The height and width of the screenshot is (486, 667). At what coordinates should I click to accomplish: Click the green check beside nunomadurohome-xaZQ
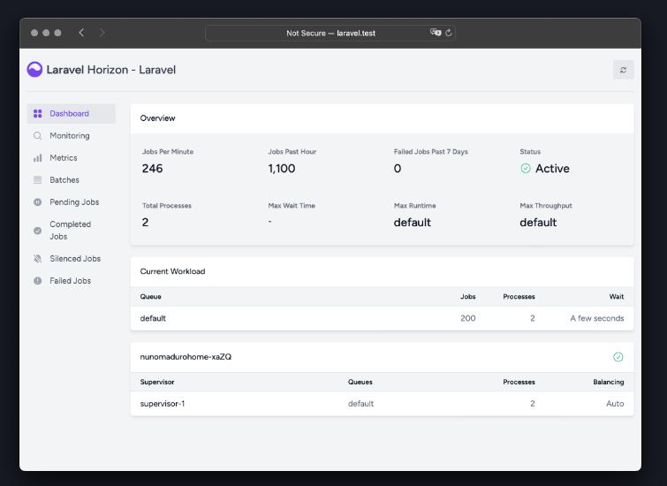pos(618,357)
